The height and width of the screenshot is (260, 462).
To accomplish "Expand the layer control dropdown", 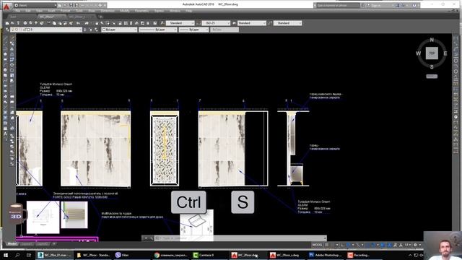I will [46, 30].
